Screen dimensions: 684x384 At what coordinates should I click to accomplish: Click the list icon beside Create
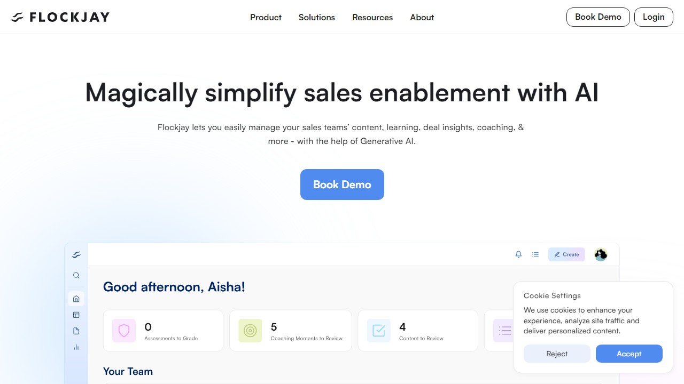535,254
